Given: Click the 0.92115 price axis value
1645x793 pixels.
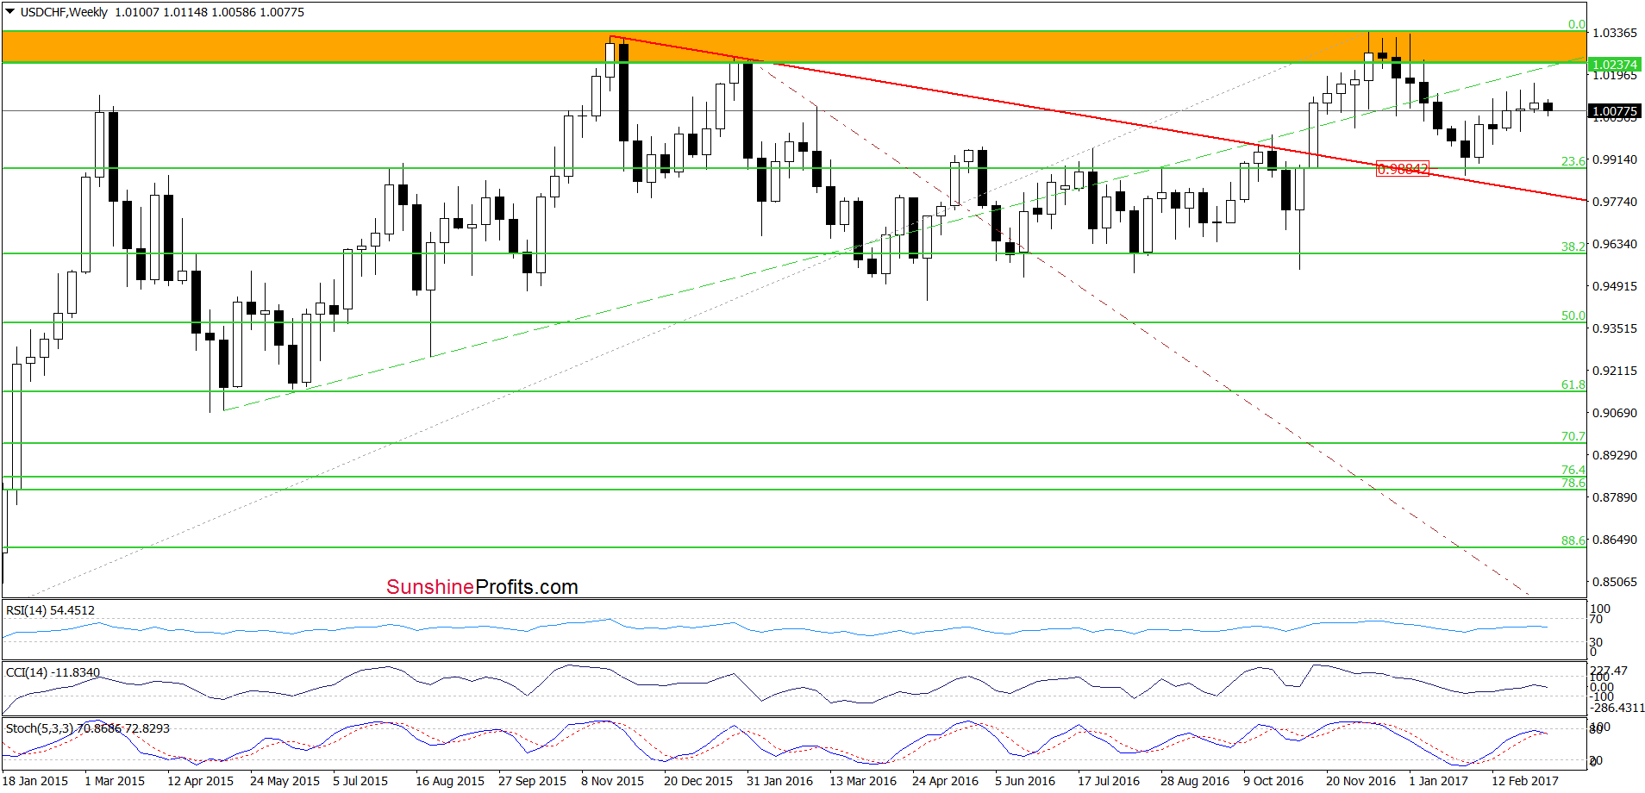Looking at the screenshot, I should coord(1615,371).
